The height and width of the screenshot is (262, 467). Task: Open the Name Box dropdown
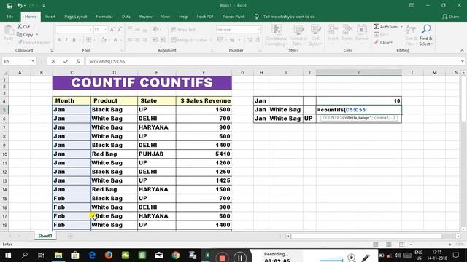point(33,61)
